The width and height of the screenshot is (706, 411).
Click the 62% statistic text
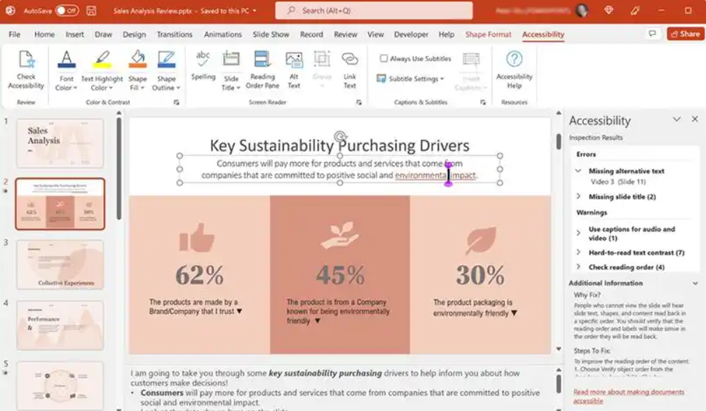[200, 274]
